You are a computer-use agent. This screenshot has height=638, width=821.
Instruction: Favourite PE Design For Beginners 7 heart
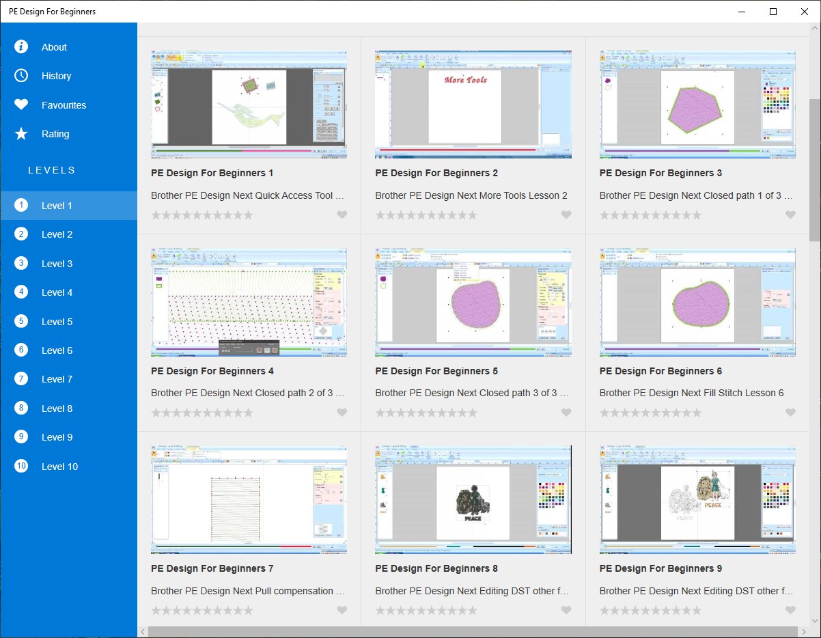pyautogui.click(x=342, y=611)
